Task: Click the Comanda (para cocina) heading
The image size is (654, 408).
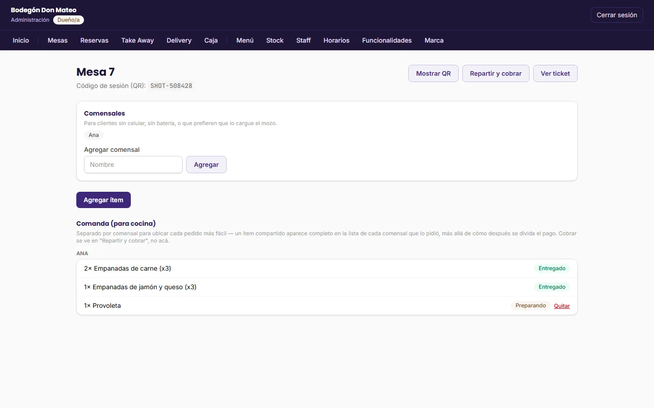Action: click(x=116, y=223)
